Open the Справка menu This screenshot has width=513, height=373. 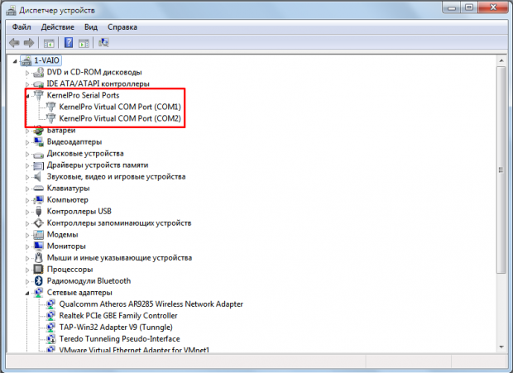pos(123,26)
